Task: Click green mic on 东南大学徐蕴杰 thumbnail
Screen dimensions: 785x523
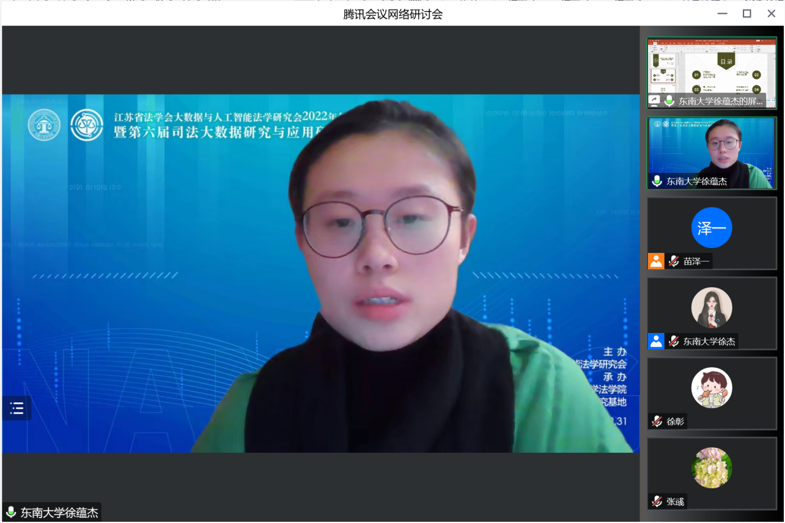Action: pos(657,181)
